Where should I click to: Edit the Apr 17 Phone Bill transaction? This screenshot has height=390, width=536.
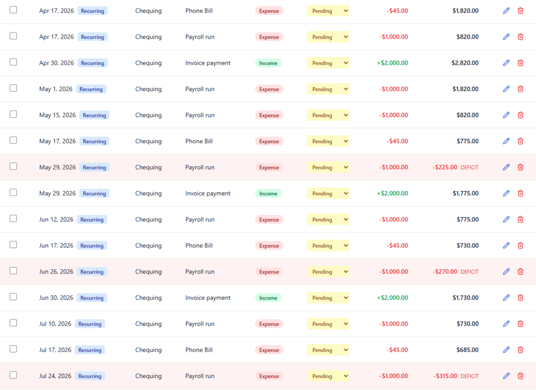tap(506, 10)
